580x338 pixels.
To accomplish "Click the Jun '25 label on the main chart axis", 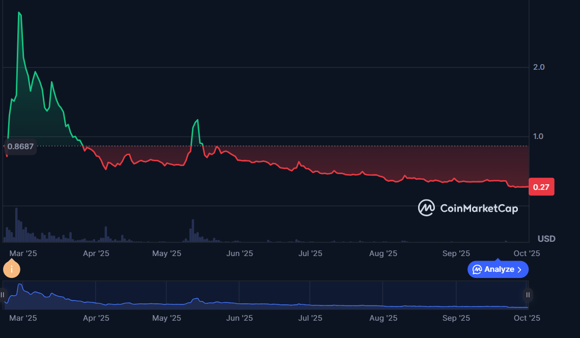I will pos(239,253).
